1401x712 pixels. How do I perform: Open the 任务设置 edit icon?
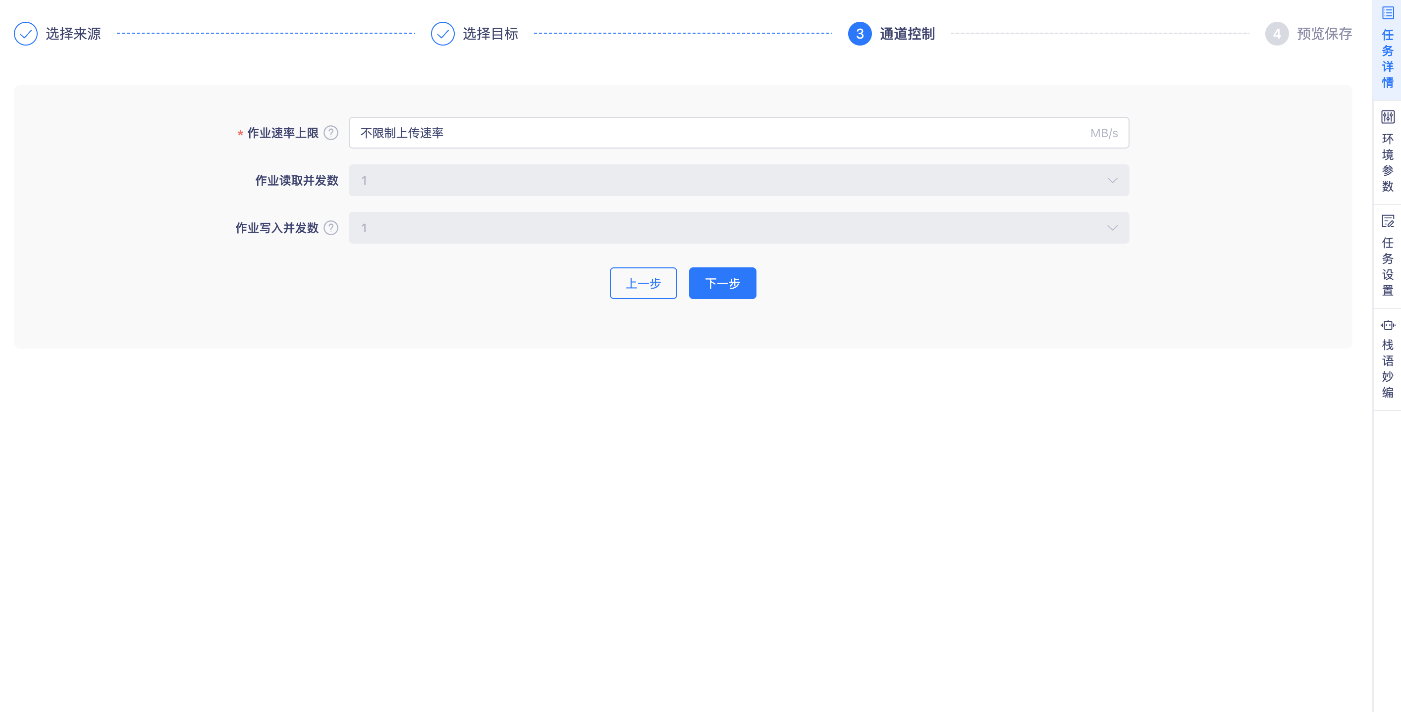tap(1388, 221)
